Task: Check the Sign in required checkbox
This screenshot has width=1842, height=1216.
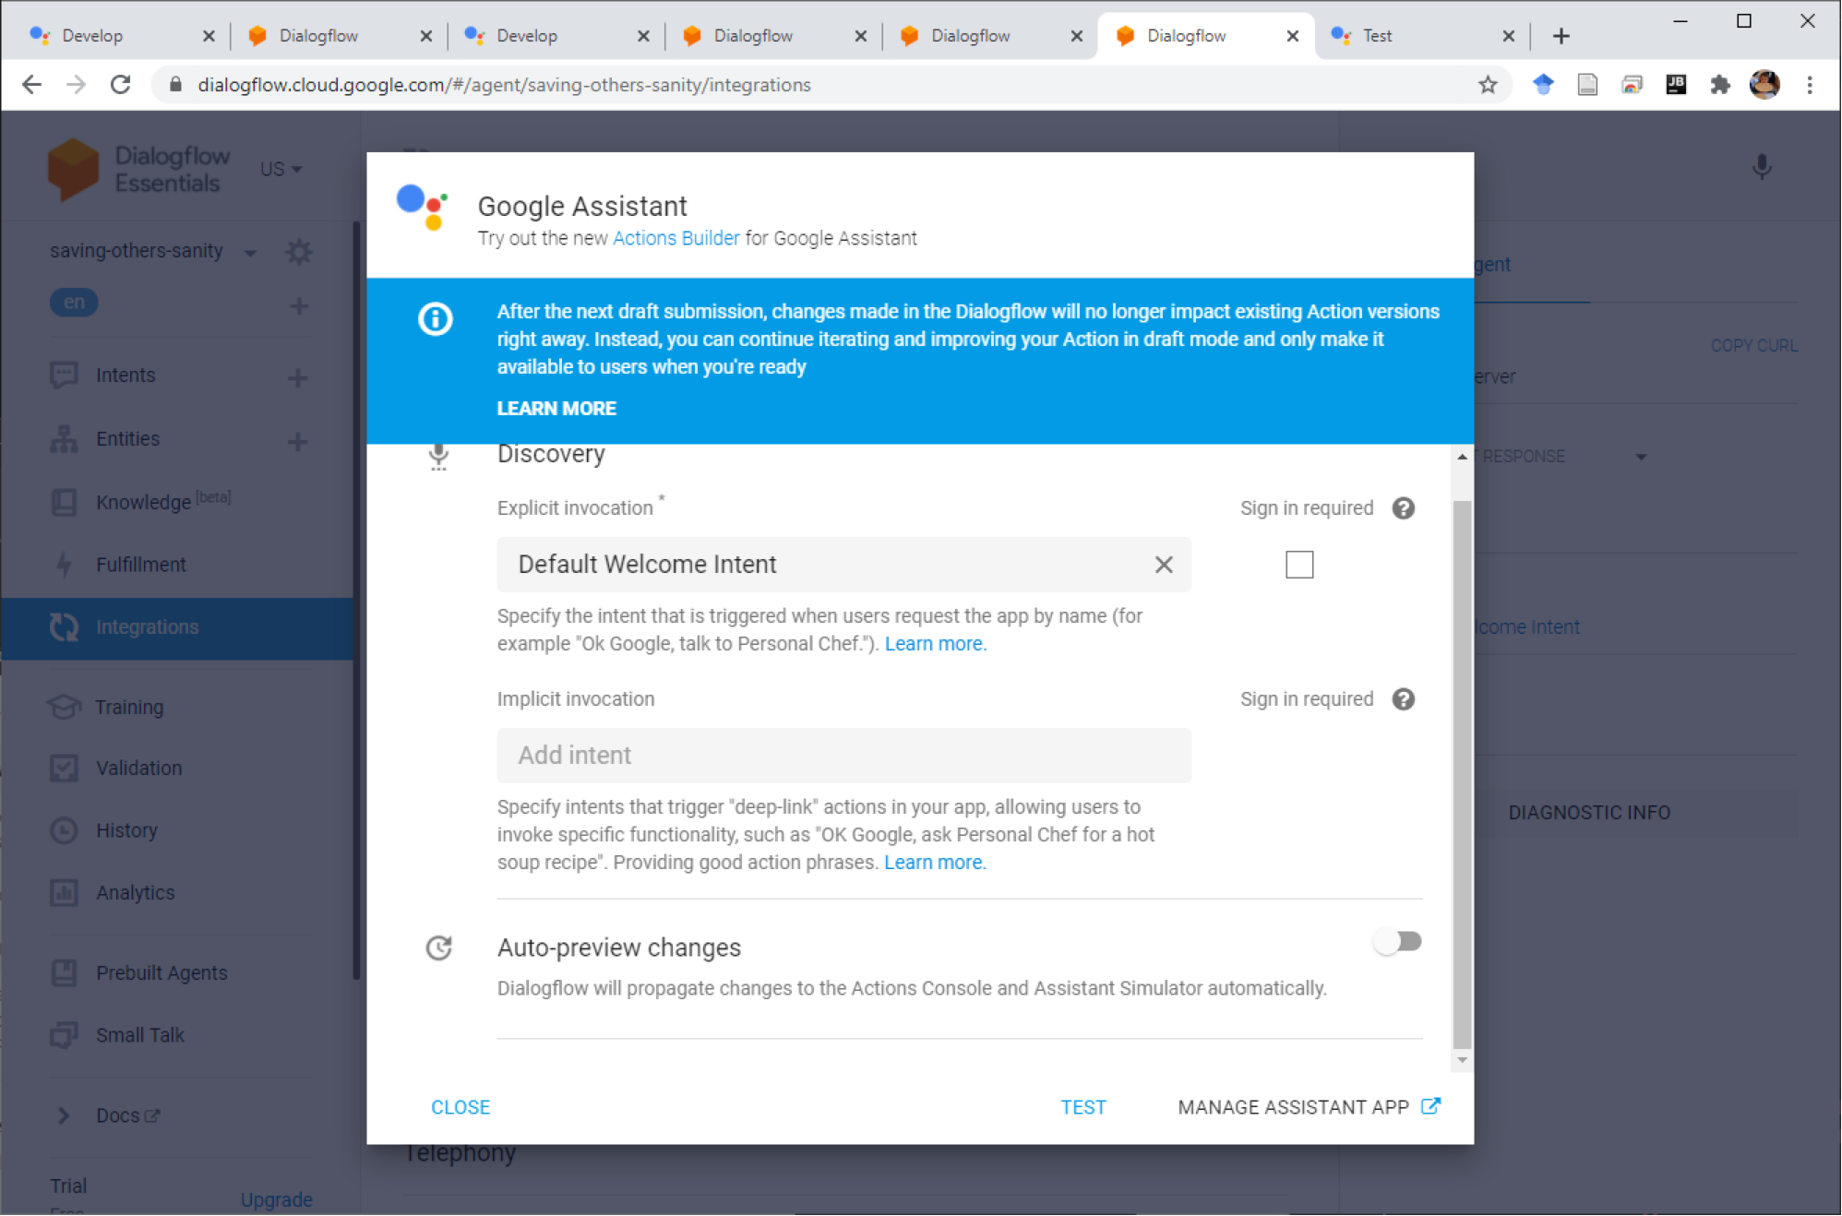Action: [x=1299, y=565]
